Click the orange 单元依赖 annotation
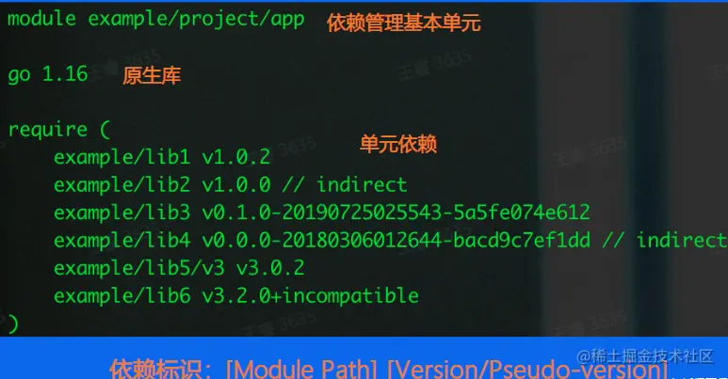This screenshot has width=728, height=379. point(398,144)
